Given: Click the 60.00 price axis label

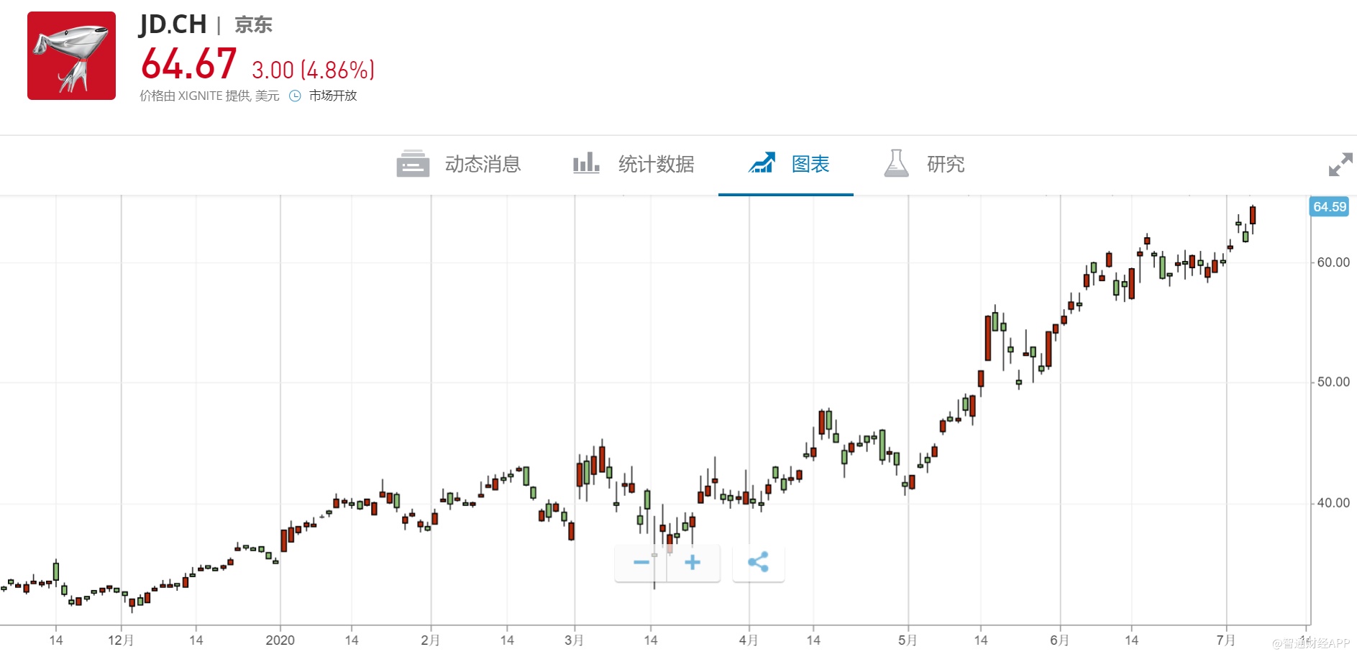Looking at the screenshot, I should tap(1333, 262).
